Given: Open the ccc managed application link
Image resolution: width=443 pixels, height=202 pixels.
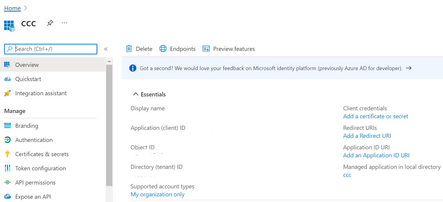Looking at the screenshot, I should pyautogui.click(x=347, y=175).
